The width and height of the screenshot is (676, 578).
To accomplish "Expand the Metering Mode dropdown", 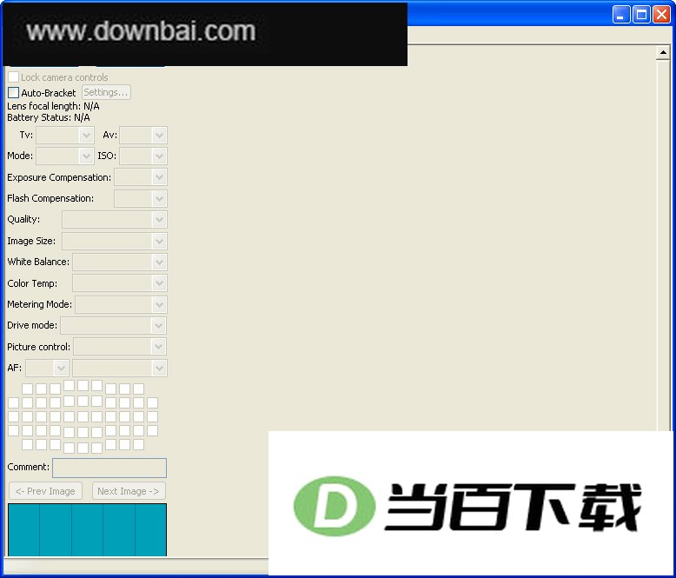I will [121, 304].
